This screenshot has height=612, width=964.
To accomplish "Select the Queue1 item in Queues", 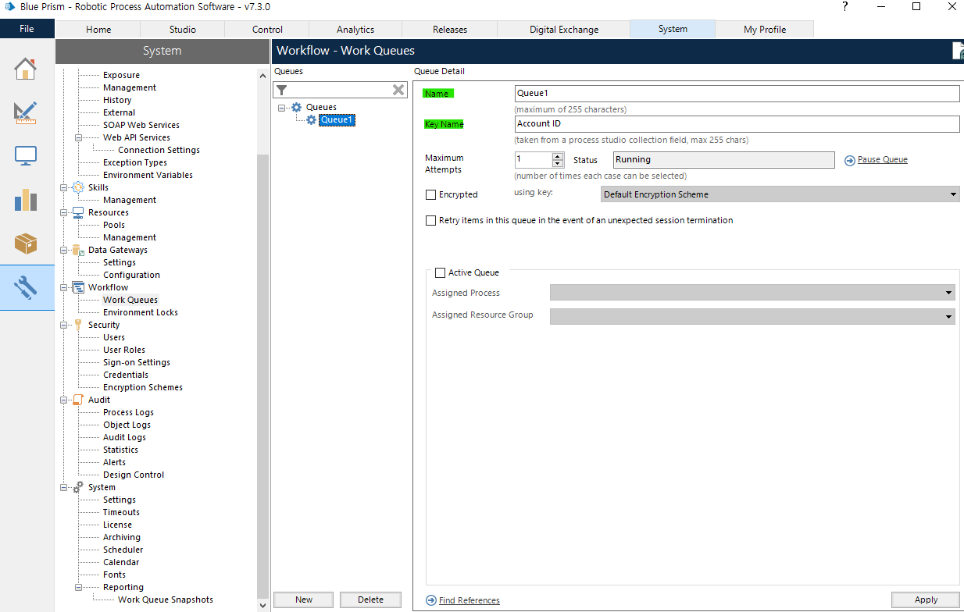I will 337,119.
